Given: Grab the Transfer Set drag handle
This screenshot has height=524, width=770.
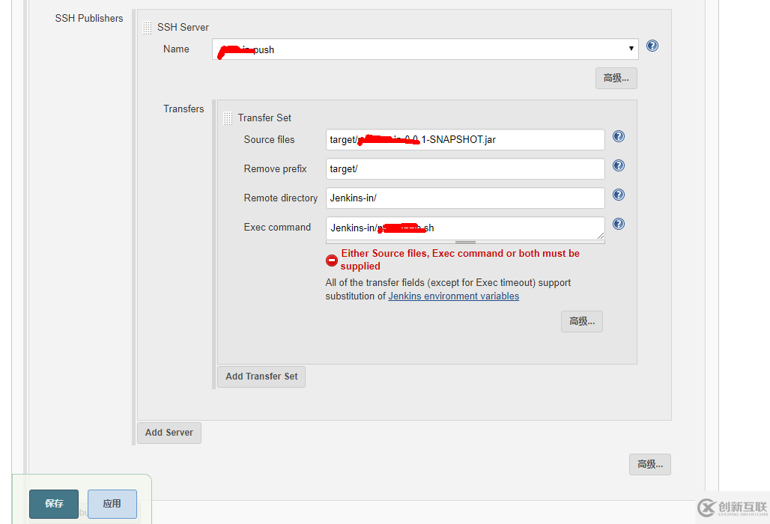Looking at the screenshot, I should click(x=228, y=118).
